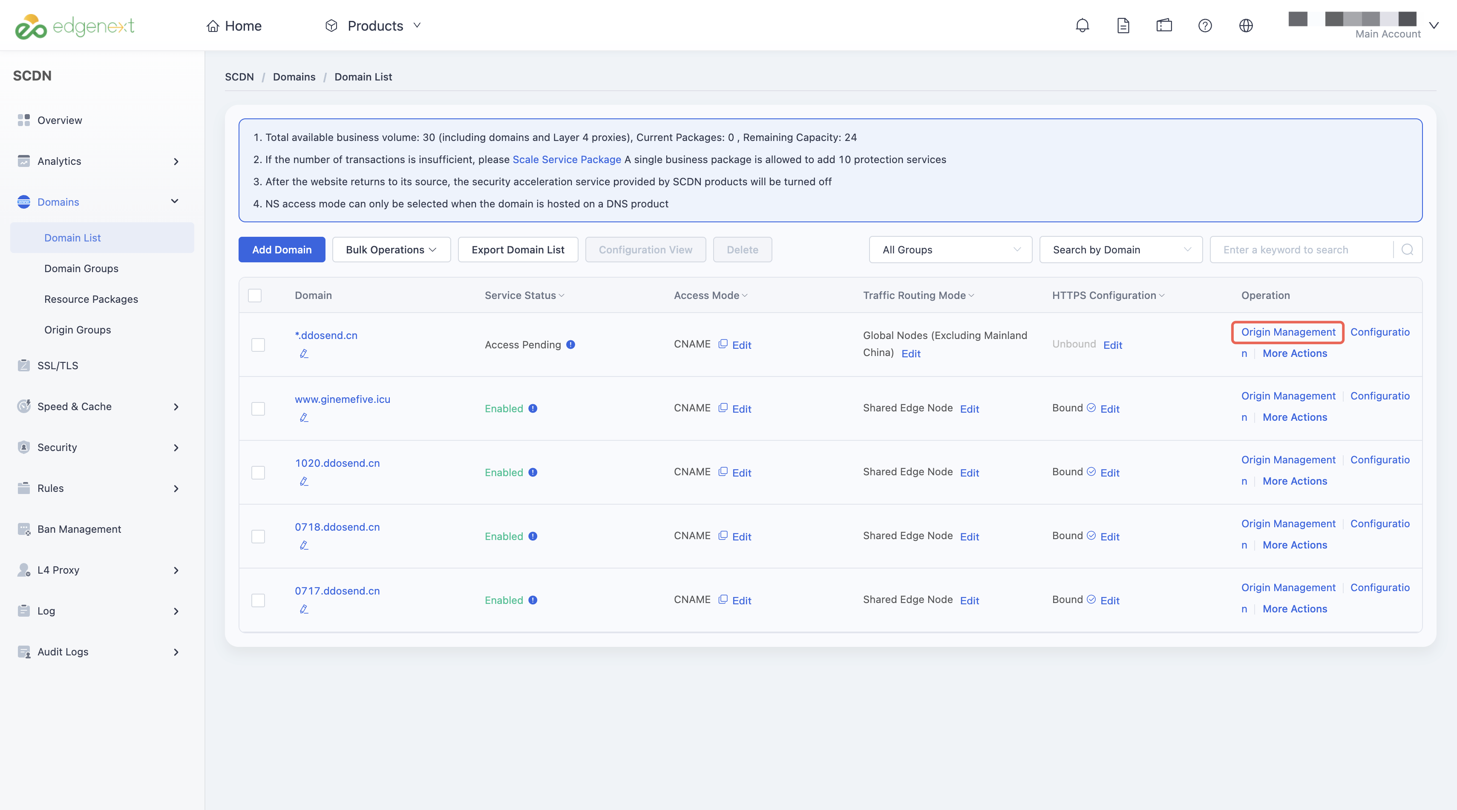Click the remark pencil icon under 1020.ddosend.cn
Screen dimensions: 1457x810
[304, 482]
